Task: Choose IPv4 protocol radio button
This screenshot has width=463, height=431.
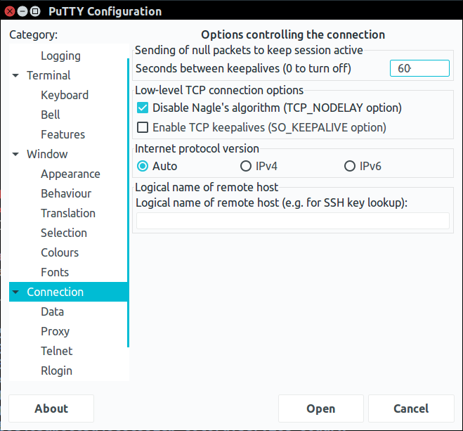Action: 246,167
